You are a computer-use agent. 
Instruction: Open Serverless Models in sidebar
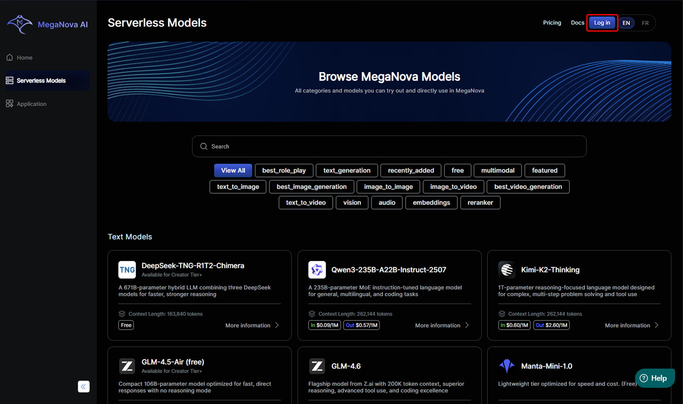[41, 81]
